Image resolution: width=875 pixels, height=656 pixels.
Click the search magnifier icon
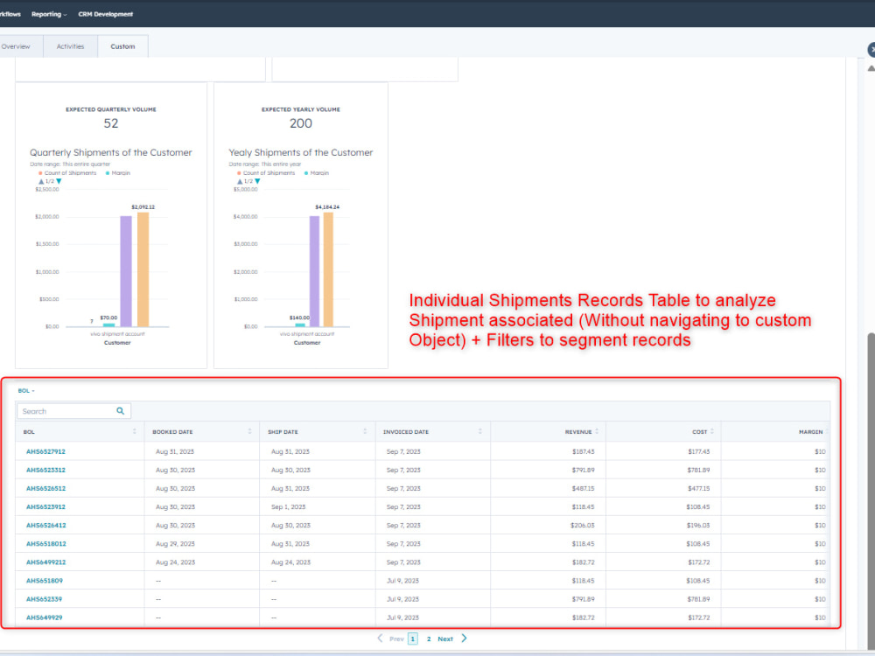(x=120, y=411)
